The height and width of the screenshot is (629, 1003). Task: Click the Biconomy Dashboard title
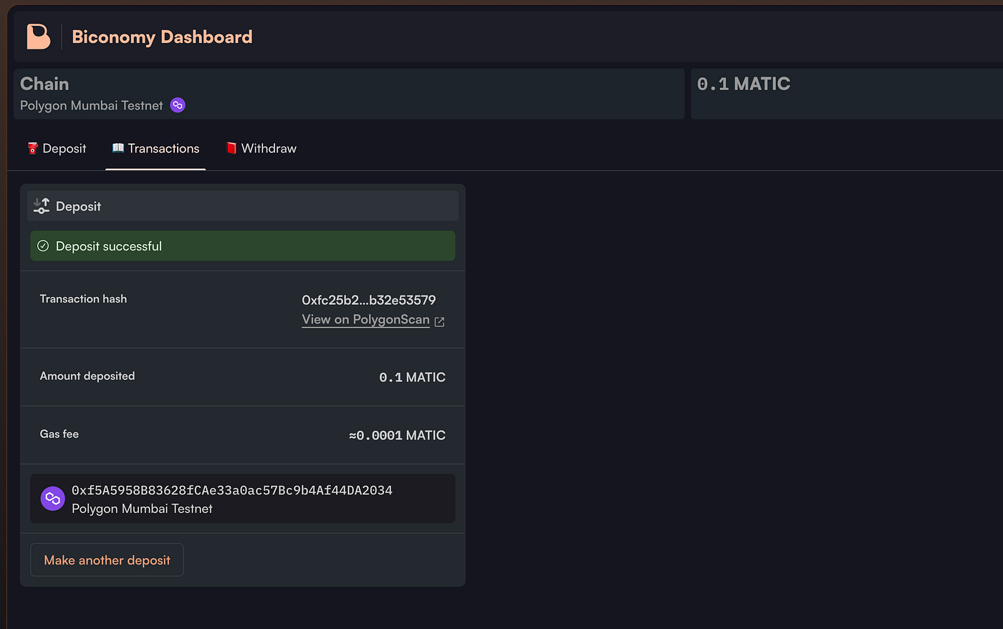coord(162,36)
